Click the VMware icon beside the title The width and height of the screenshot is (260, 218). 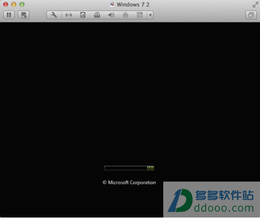tap(112, 5)
